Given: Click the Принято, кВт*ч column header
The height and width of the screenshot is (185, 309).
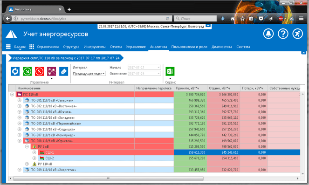Looking at the screenshot, I should [190, 88].
